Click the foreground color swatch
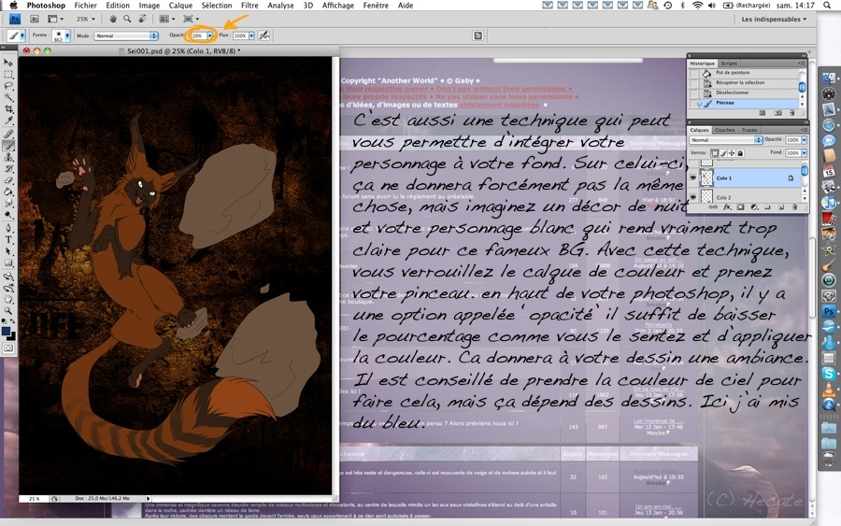This screenshot has width=841, height=526. [x=6, y=332]
